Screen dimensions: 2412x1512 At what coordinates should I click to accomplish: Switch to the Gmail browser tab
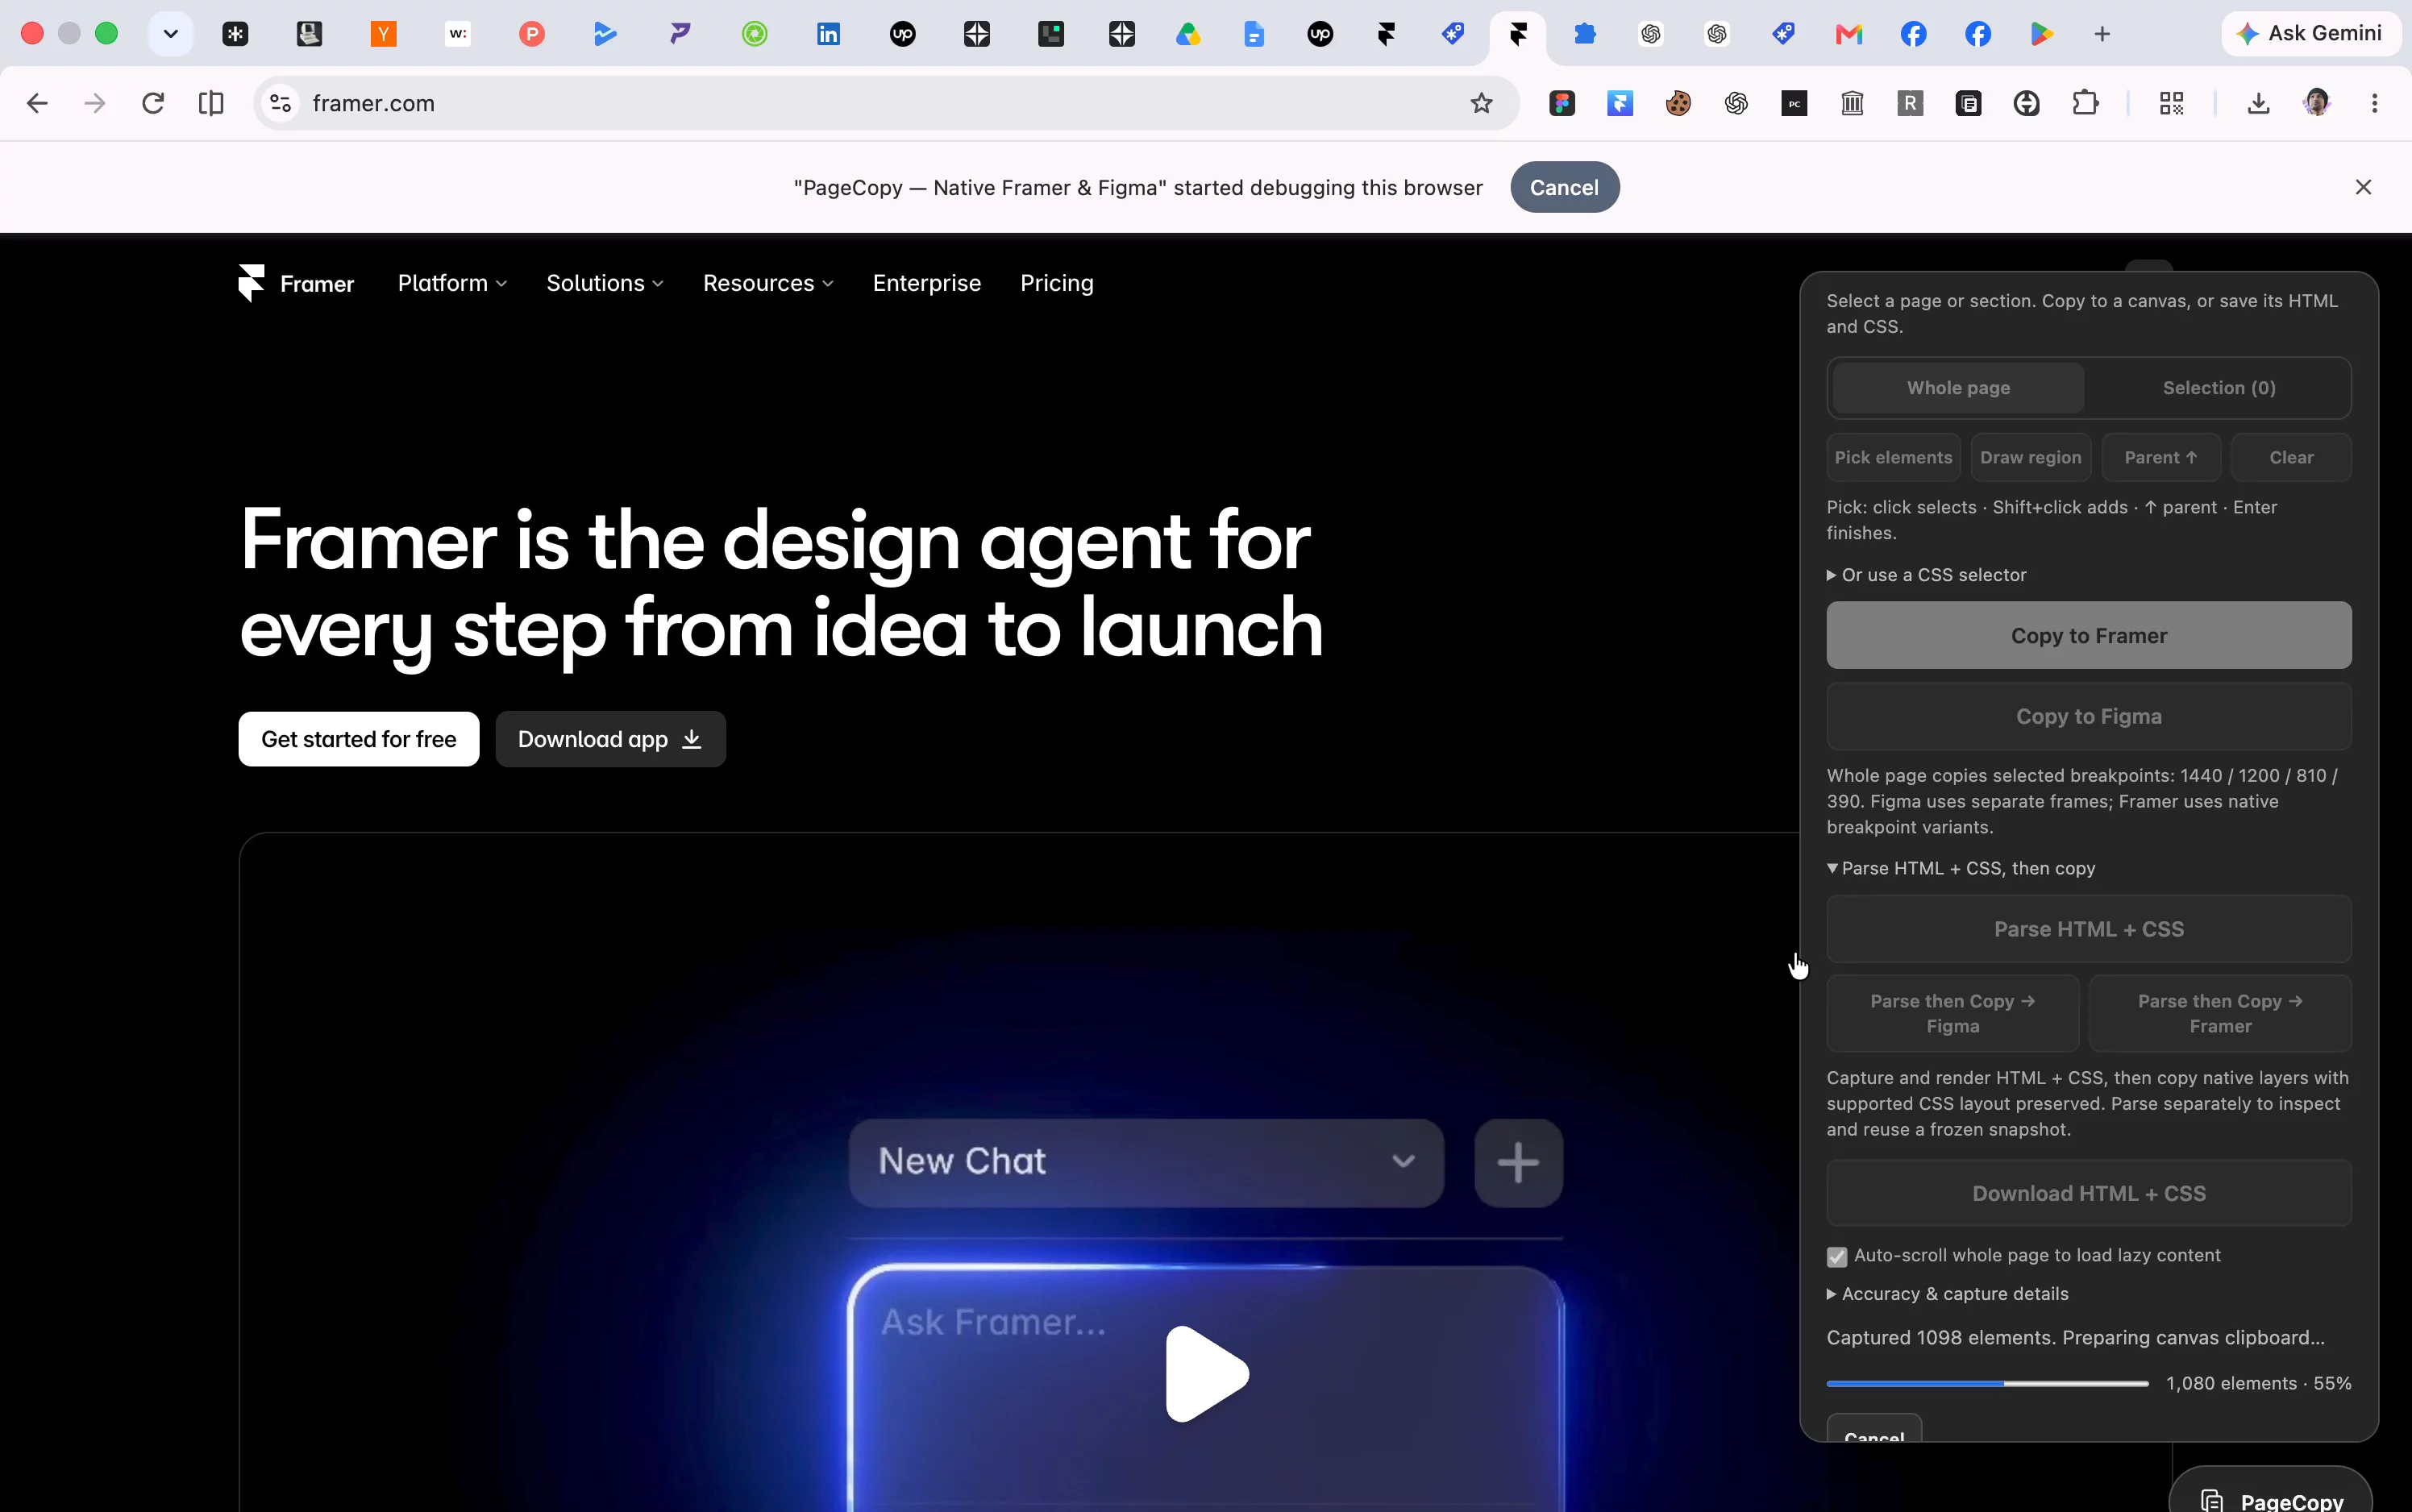point(1848,34)
